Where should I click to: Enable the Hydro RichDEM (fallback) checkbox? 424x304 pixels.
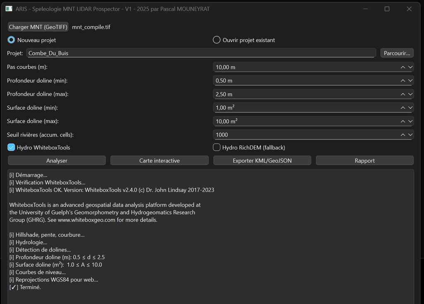click(x=217, y=147)
